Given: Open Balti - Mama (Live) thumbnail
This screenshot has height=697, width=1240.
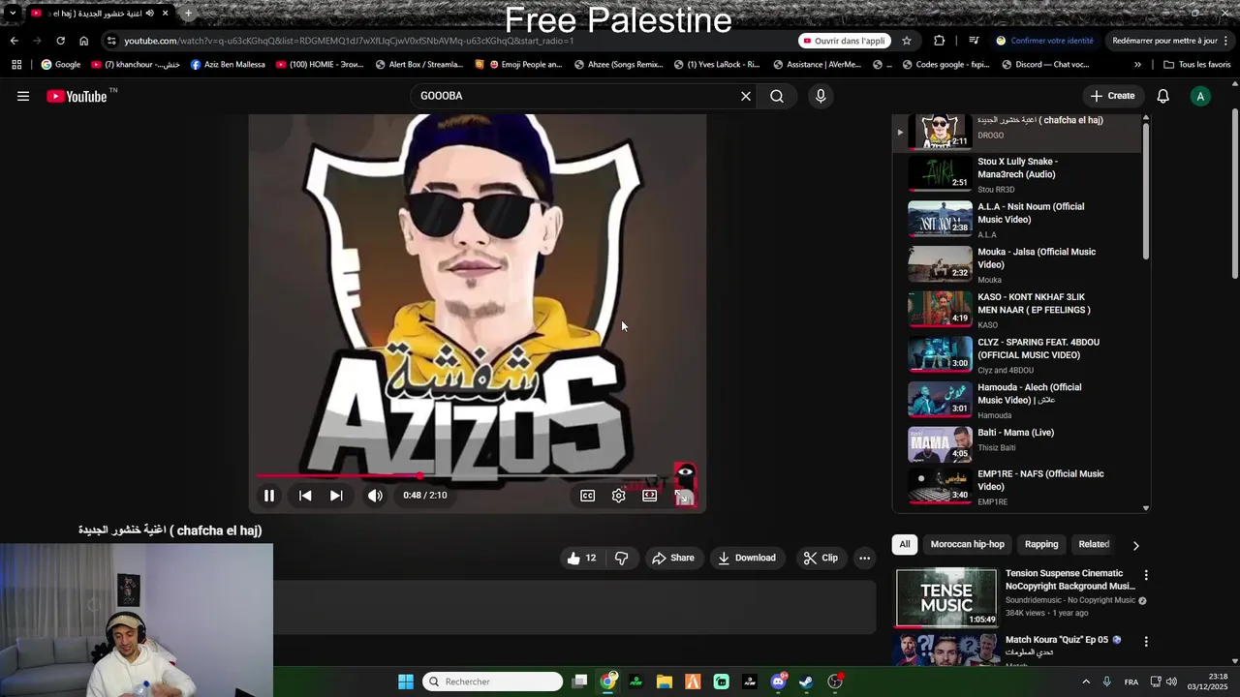Looking at the screenshot, I should point(940,444).
